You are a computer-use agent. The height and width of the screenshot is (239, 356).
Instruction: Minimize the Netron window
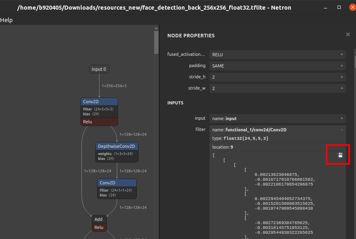(x=325, y=7)
